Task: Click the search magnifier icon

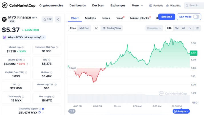Action: click(187, 5)
